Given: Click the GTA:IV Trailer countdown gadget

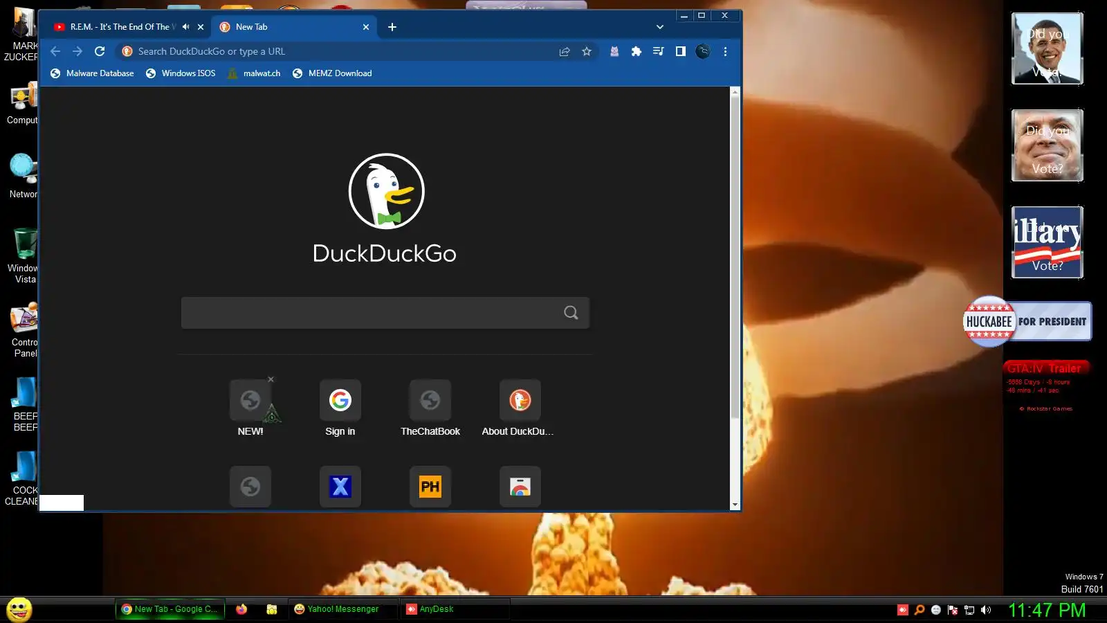Looking at the screenshot, I should pos(1045,386).
